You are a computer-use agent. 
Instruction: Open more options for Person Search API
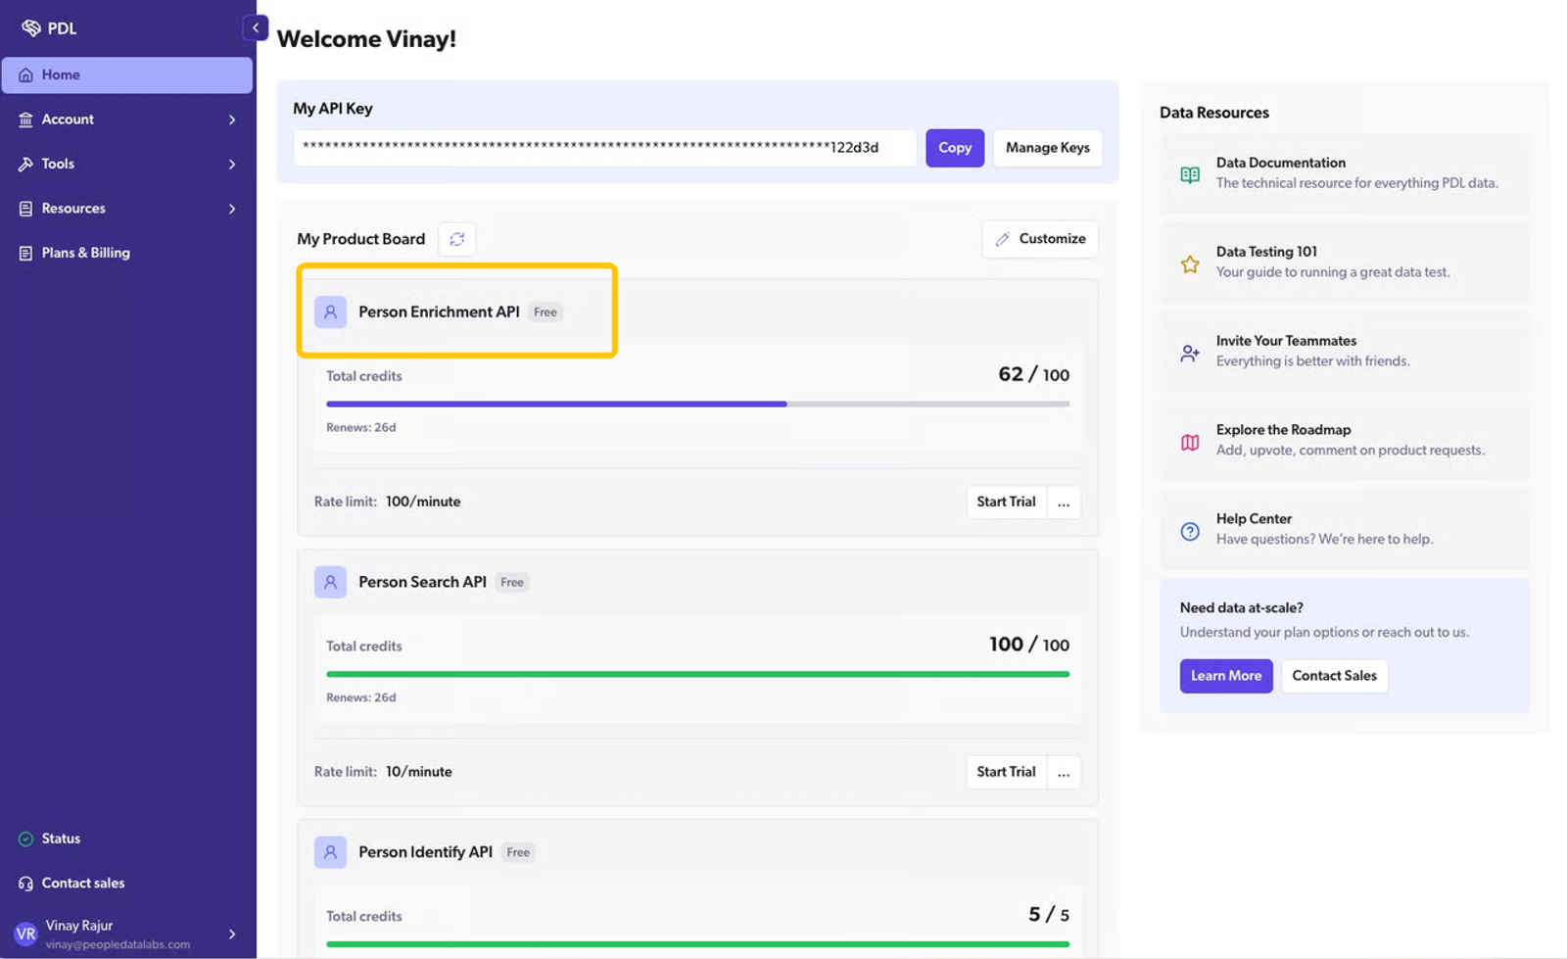(1064, 773)
